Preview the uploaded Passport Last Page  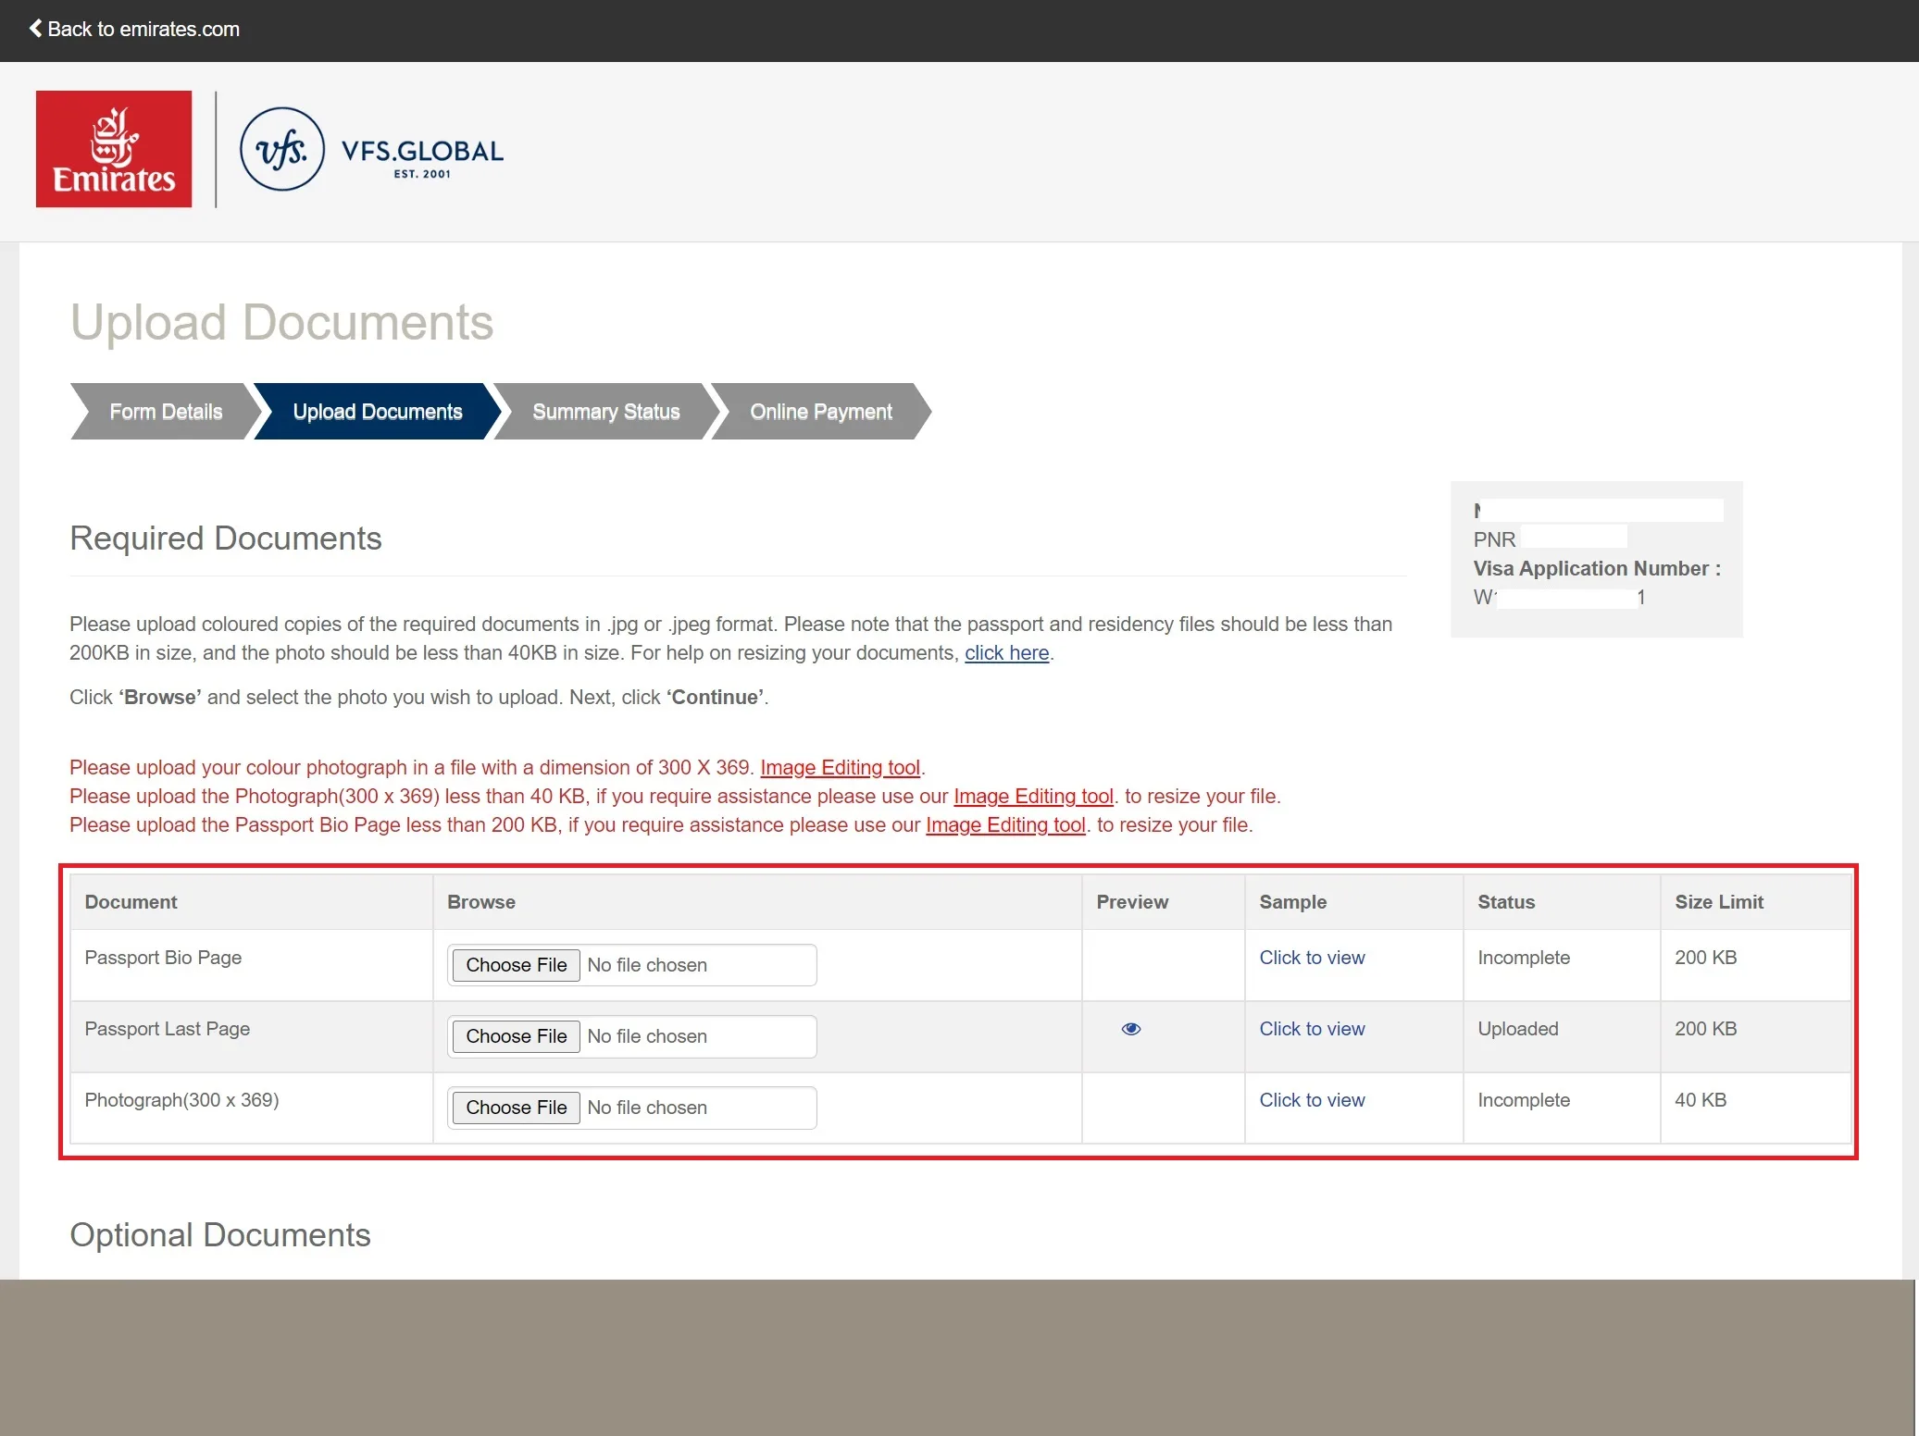click(1130, 1029)
